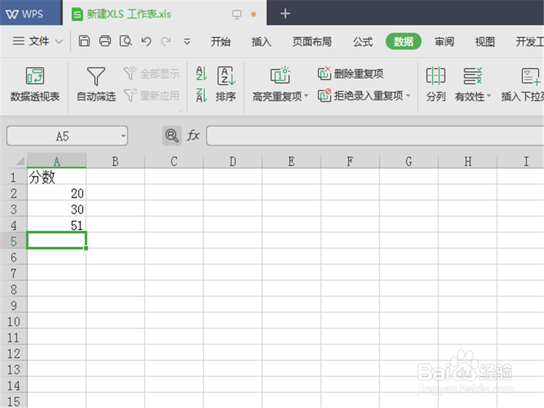Select row 8 header
The height and width of the screenshot is (408, 544).
click(14, 289)
